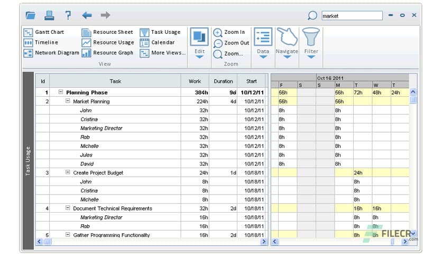The width and height of the screenshot is (442, 256).
Task: Click the search field containing 'market'
Action: point(352,16)
